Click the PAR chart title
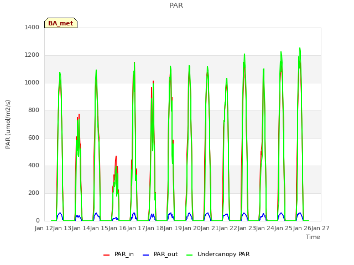 pyautogui.click(x=176, y=5)
